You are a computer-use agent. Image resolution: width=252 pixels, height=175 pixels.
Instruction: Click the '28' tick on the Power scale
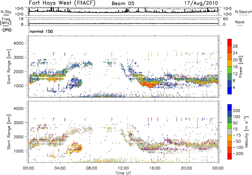pos(235,46)
